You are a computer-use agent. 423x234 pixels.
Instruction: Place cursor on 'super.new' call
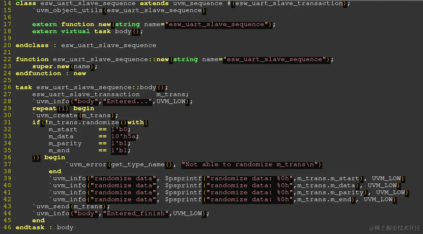pos(51,66)
